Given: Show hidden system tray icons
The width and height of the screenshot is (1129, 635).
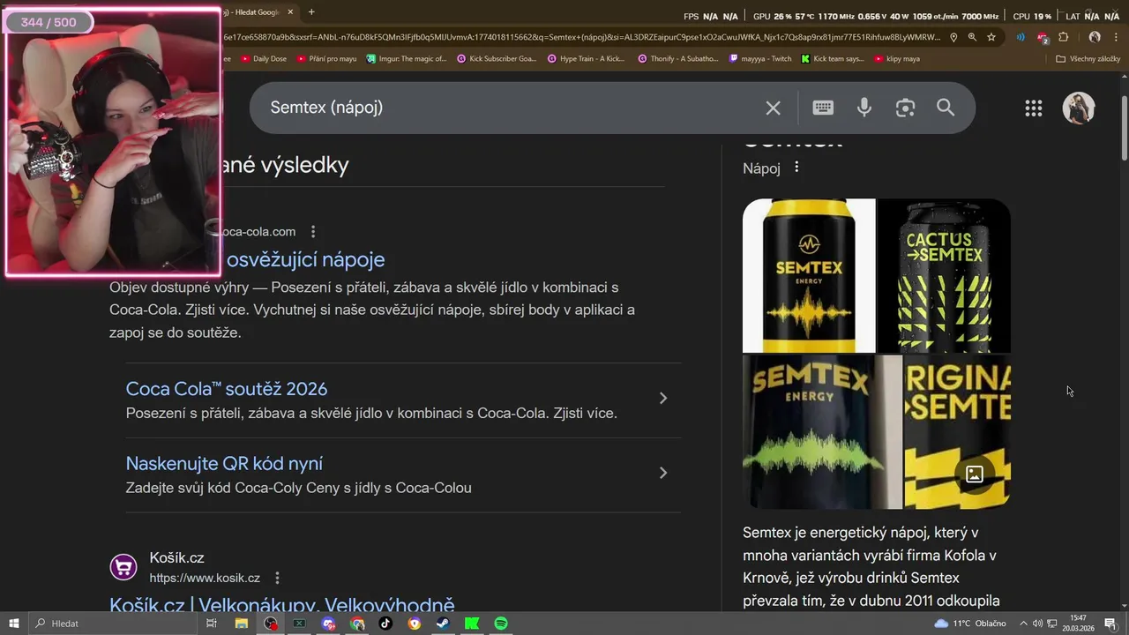Looking at the screenshot, I should tap(1023, 624).
